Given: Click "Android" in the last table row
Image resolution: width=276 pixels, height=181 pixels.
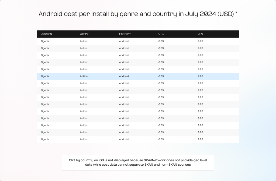Looking at the screenshot, I should coord(124,139).
